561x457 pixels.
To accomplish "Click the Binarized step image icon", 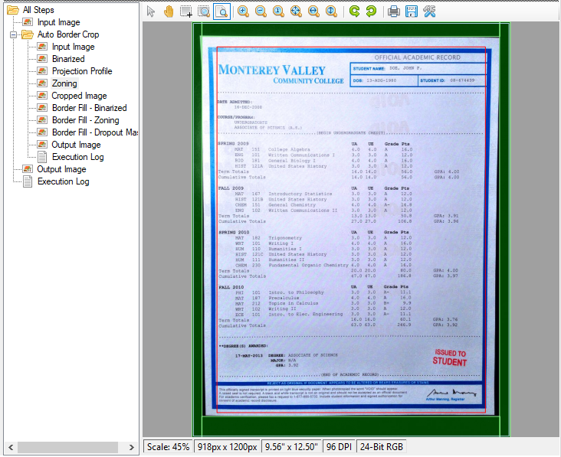I will click(x=42, y=59).
